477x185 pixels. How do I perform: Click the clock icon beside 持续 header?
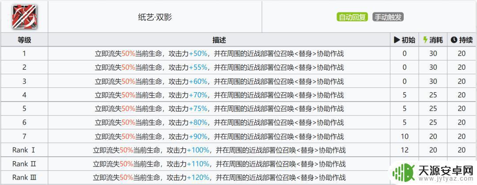[454, 40]
